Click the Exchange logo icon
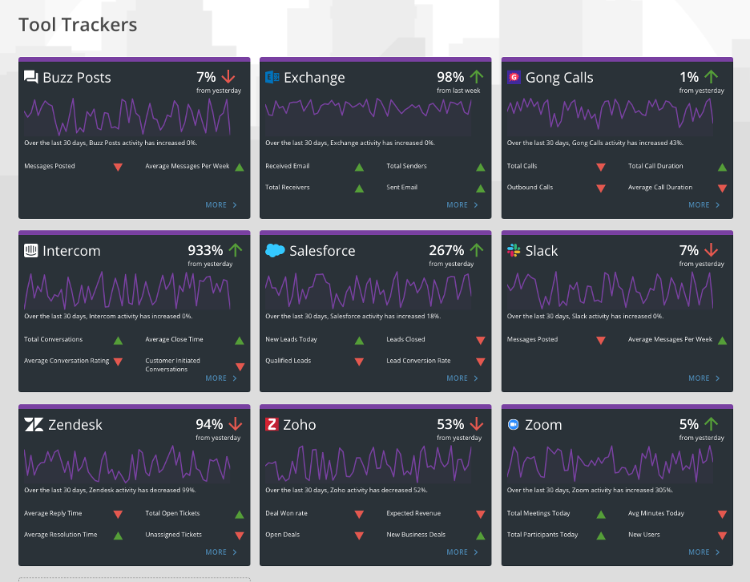Screen dimensions: 750x582 (x=272, y=77)
